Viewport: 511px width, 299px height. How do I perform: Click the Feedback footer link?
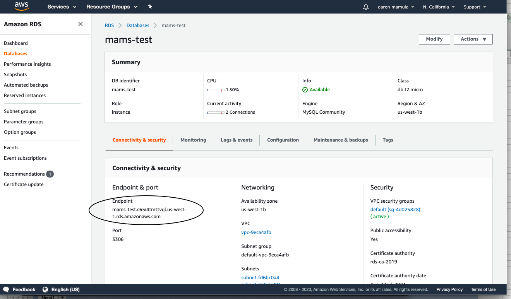24,289
